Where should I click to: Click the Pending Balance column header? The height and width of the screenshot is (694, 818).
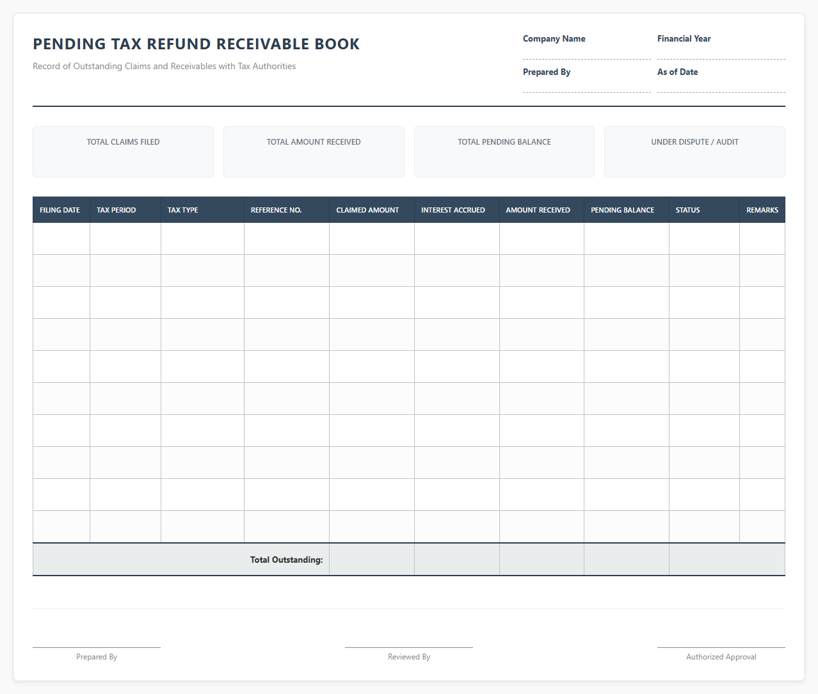tap(627, 210)
